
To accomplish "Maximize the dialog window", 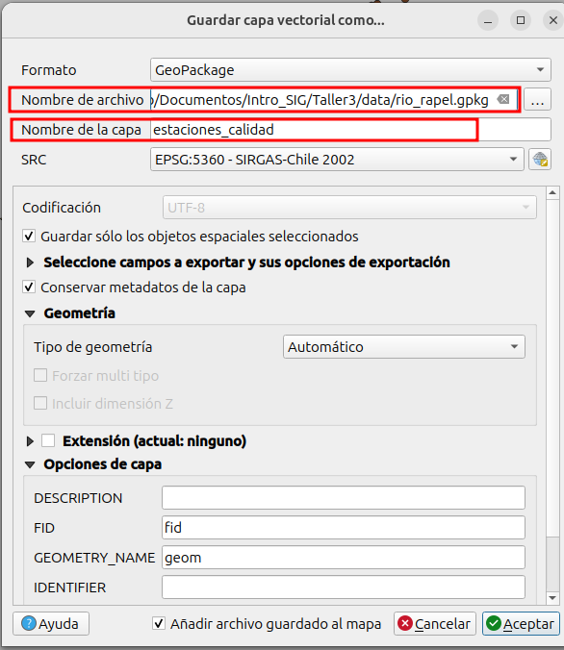I will 521,20.
